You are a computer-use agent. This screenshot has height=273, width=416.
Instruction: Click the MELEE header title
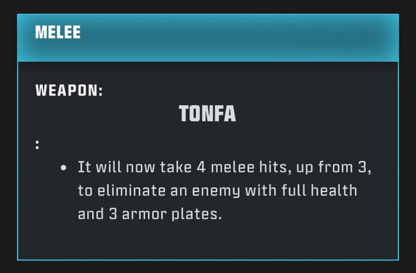(x=57, y=32)
